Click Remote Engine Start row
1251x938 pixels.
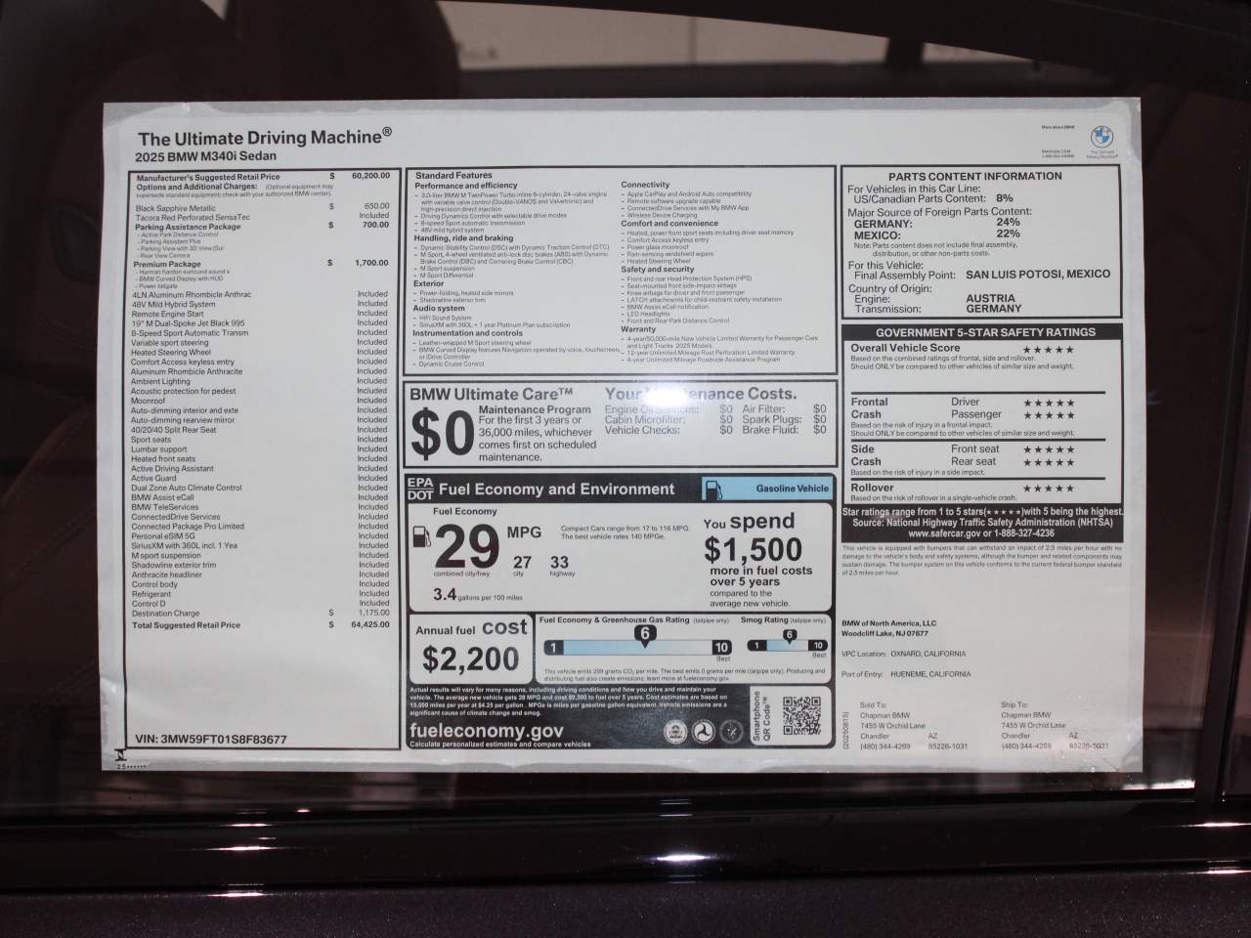point(262,314)
